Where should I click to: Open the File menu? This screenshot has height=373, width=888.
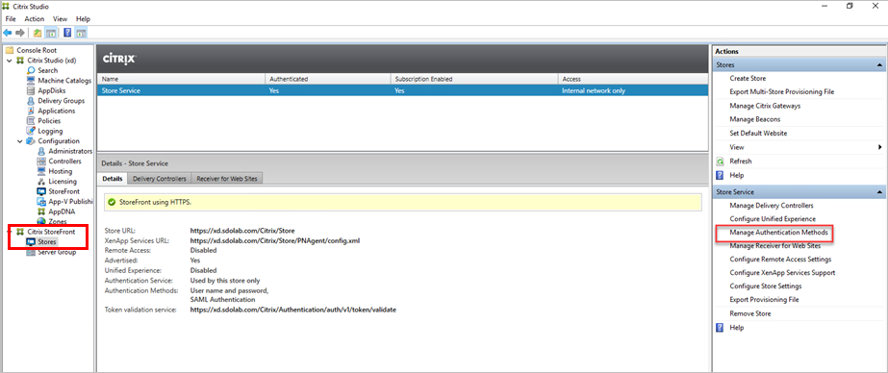tap(11, 19)
